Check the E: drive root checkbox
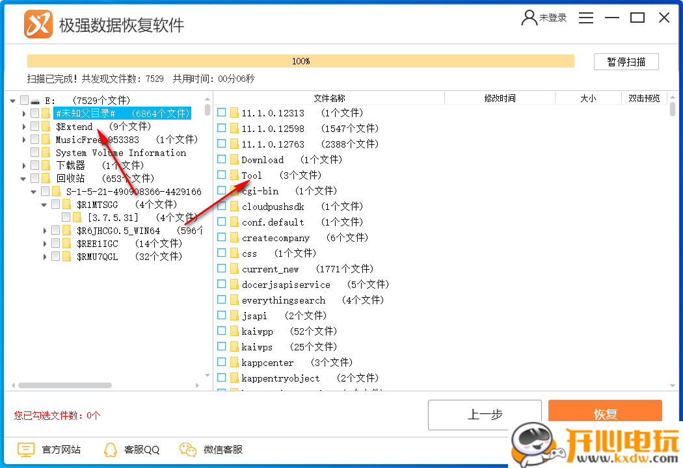 pyautogui.click(x=25, y=100)
